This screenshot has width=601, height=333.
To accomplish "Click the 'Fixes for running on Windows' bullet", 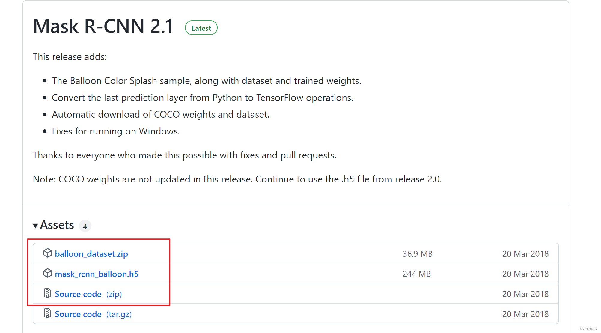I will 116,131.
